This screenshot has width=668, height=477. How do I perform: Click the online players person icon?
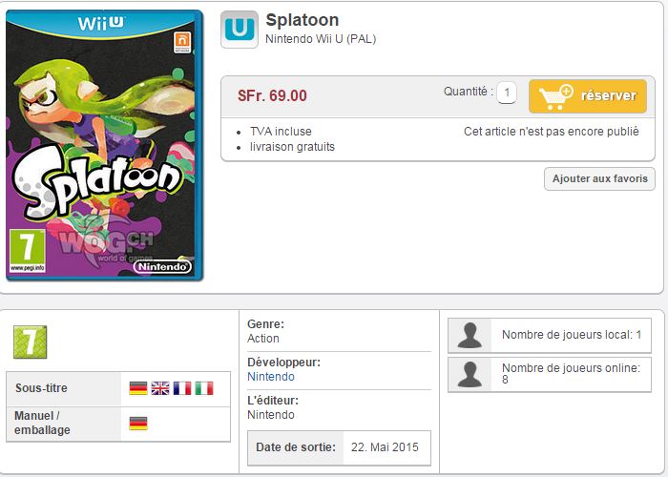point(470,374)
